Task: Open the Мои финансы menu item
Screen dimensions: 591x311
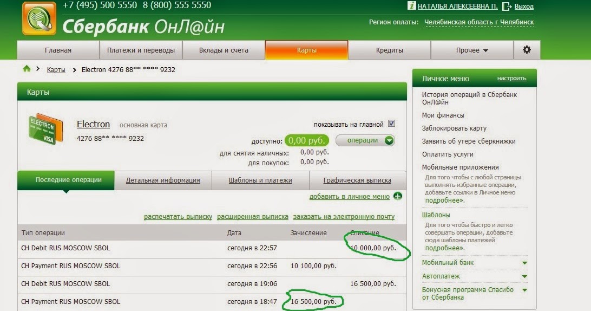Action: click(443, 115)
